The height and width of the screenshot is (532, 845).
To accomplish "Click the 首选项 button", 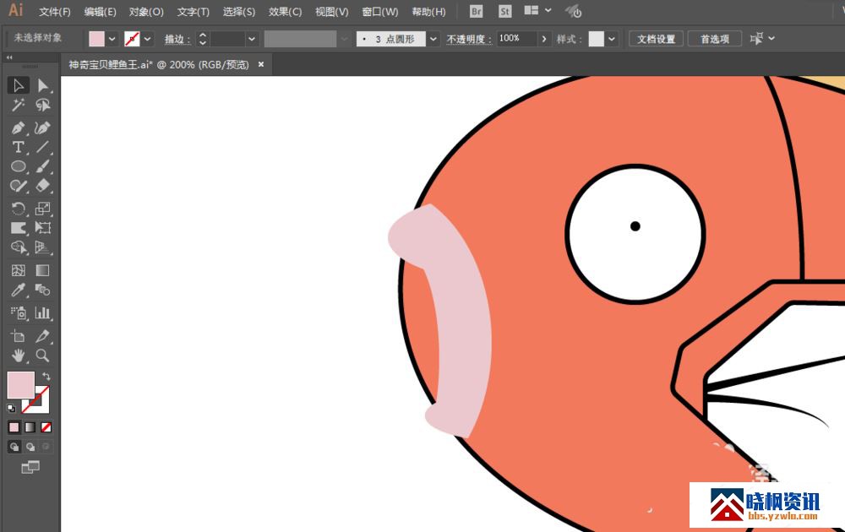I will point(715,39).
